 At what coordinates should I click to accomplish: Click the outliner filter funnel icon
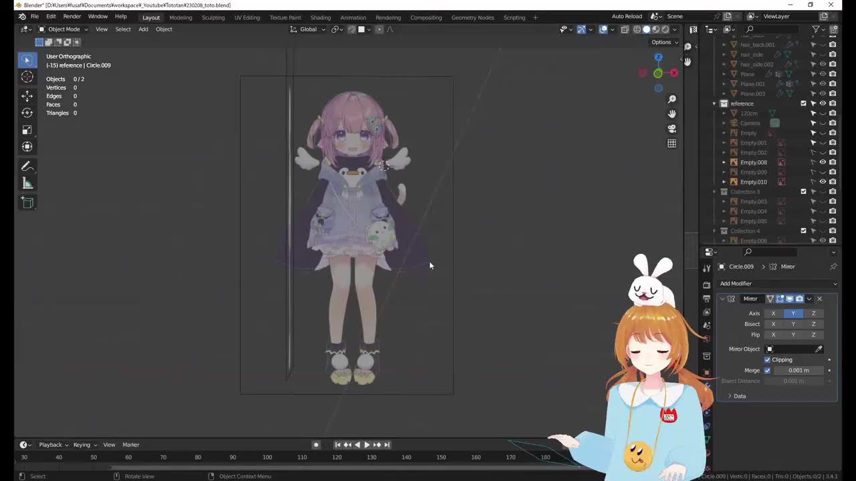point(816,29)
